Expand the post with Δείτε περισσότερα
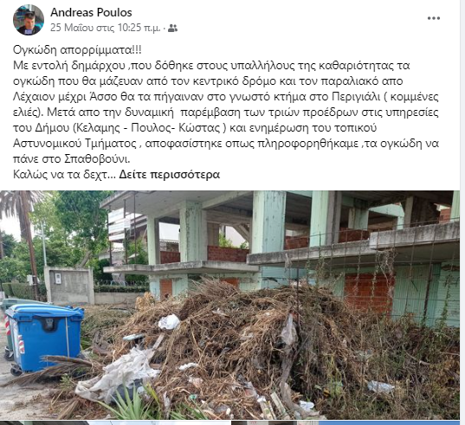 point(170,175)
